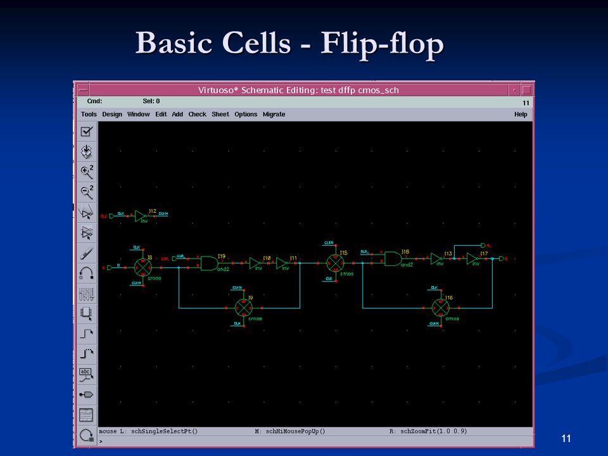
Task: Click the Undo curved-arrow icon
Action: (87, 273)
